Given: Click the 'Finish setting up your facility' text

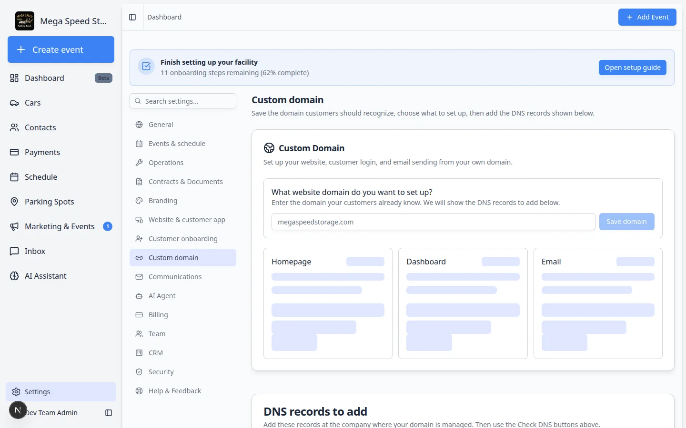Looking at the screenshot, I should (x=209, y=62).
